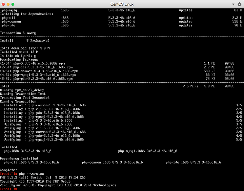
Task: Click the '2.2 M' size of php-cli
Action: [x=237, y=18]
